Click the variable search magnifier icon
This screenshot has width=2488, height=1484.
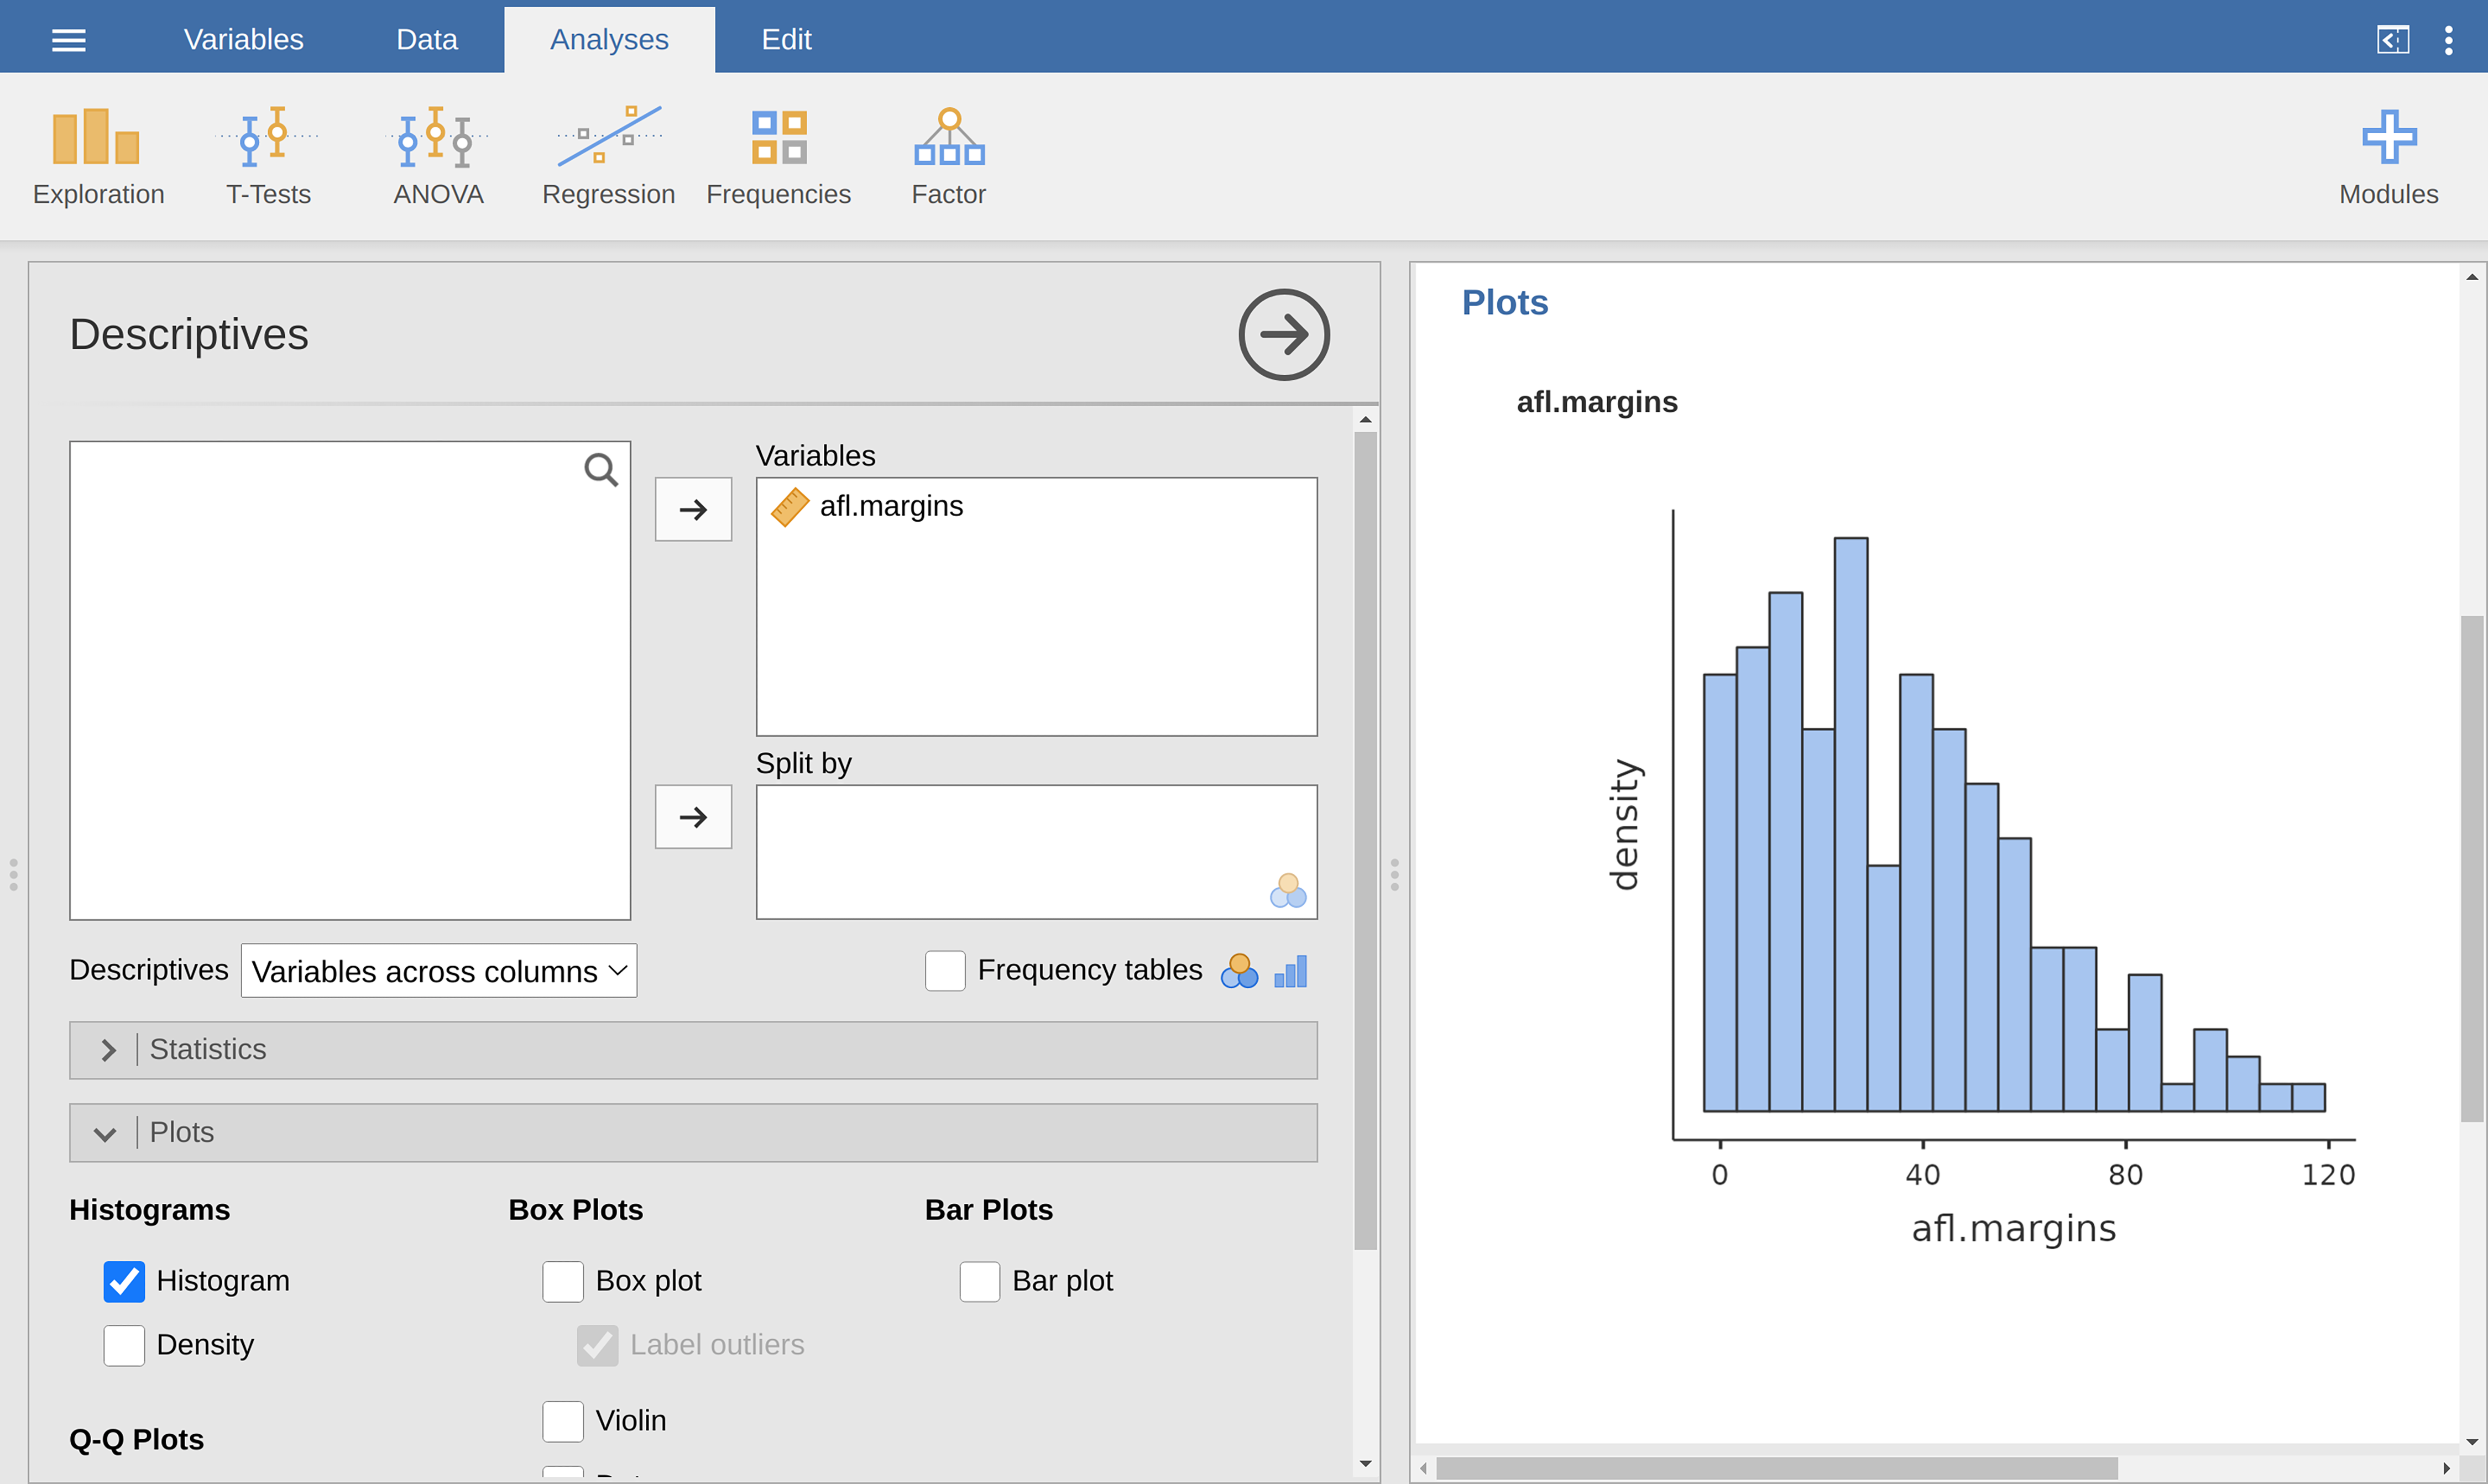tap(600, 469)
